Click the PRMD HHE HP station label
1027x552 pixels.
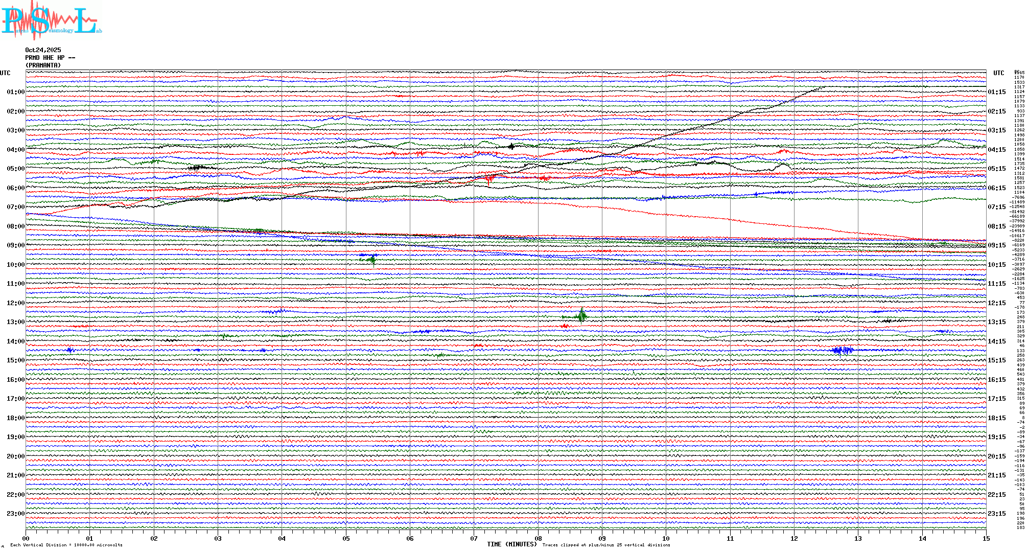coord(50,58)
